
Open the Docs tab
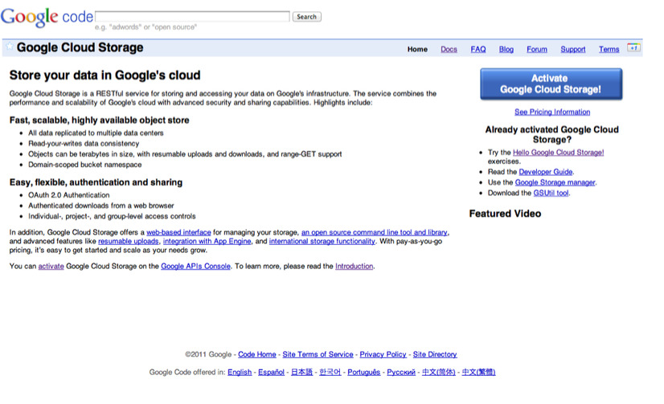449,50
